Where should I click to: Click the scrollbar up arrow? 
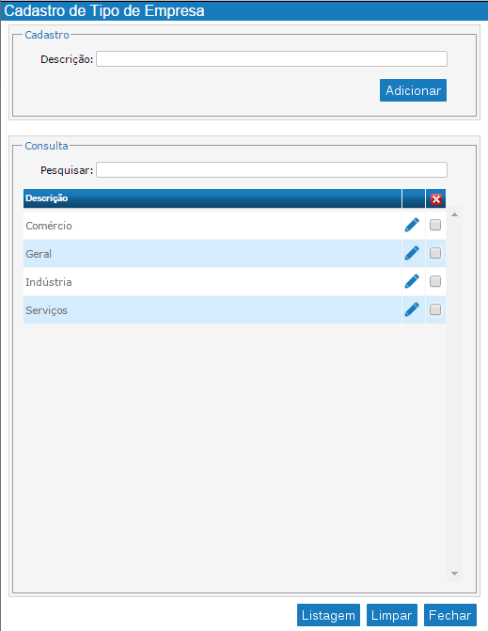[454, 215]
